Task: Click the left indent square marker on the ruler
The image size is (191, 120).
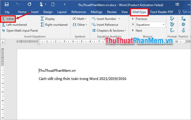Action: click(39, 44)
